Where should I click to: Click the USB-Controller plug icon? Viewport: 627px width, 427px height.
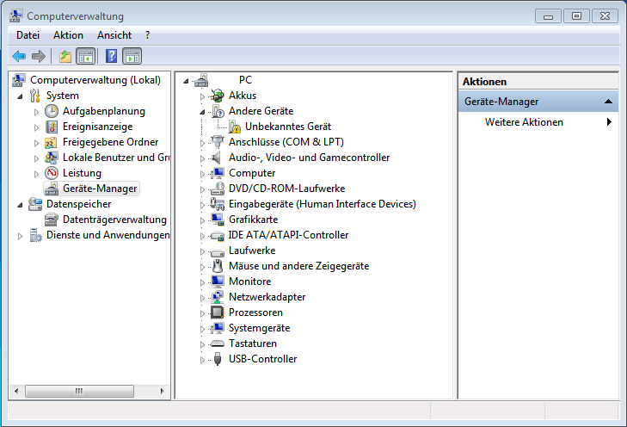217,359
